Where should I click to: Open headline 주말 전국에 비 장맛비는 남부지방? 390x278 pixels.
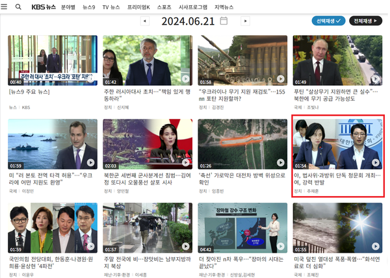click(x=148, y=262)
